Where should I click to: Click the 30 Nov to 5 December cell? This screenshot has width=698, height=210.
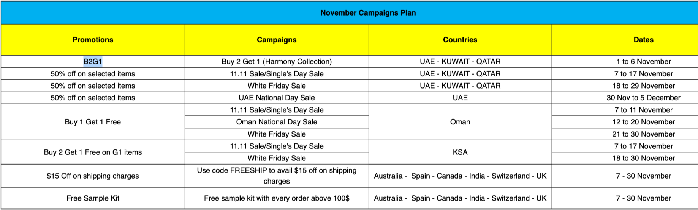click(x=643, y=98)
